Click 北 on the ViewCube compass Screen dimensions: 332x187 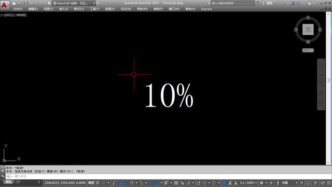(x=308, y=18)
